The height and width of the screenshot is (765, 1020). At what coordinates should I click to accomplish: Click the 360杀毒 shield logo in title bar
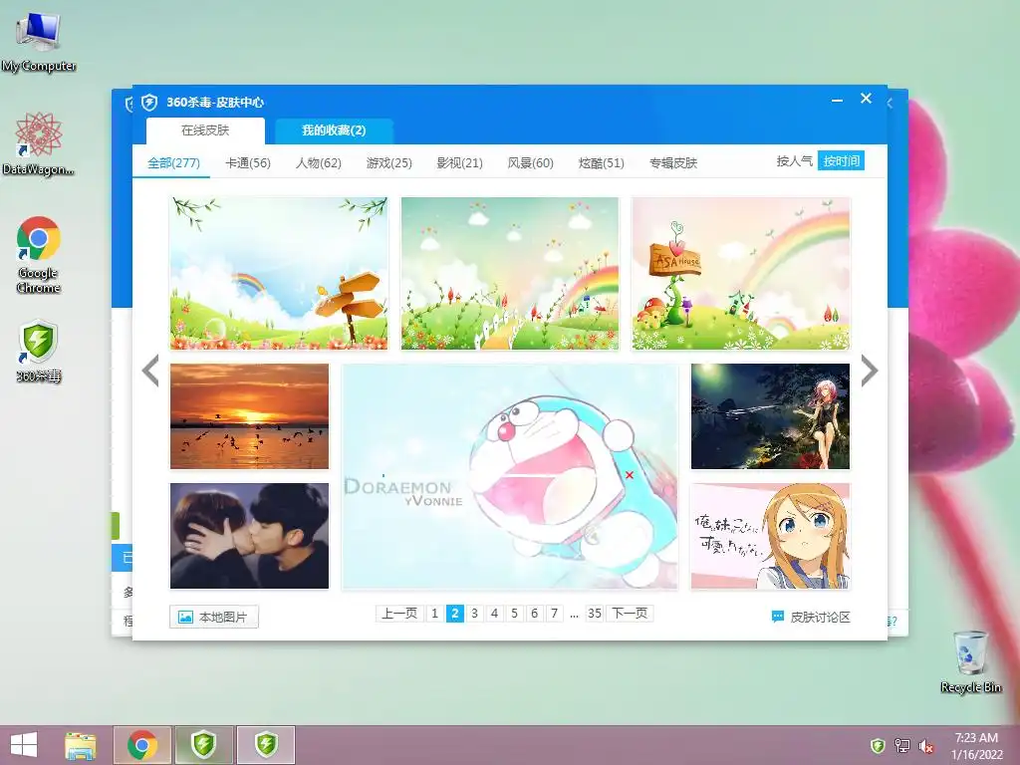(x=149, y=103)
